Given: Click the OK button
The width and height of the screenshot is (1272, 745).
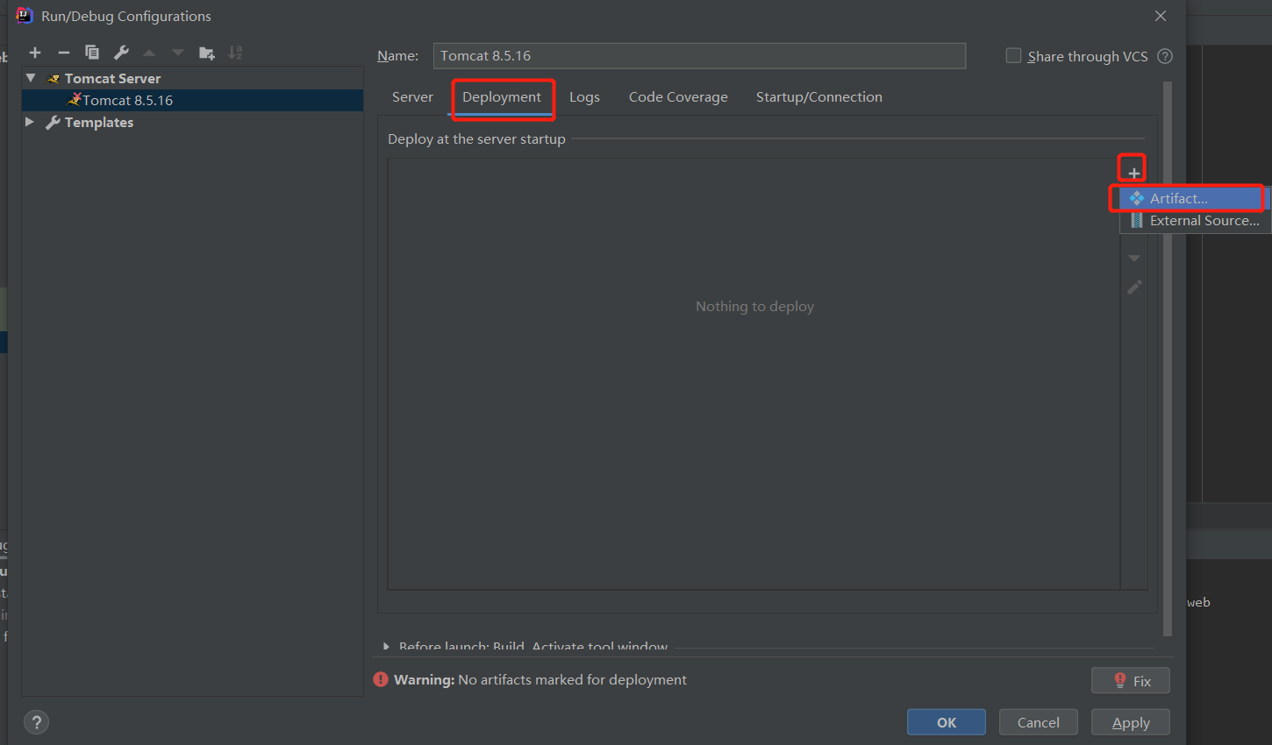Looking at the screenshot, I should [x=947, y=722].
